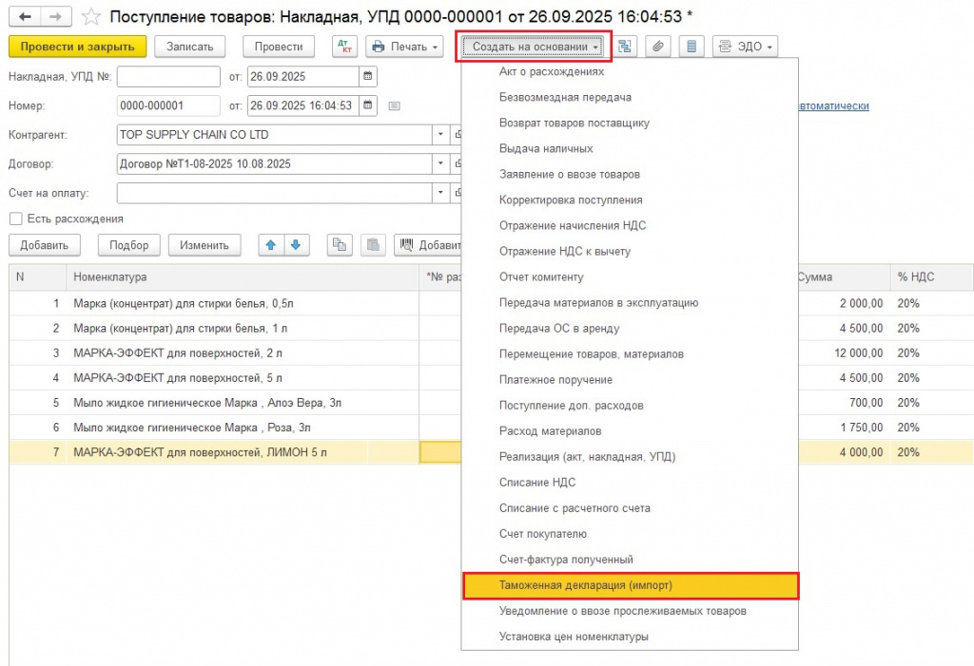Image resolution: width=974 pixels, height=666 pixels.
Task: Select Акт о расхождениях menu item
Action: tap(630, 71)
